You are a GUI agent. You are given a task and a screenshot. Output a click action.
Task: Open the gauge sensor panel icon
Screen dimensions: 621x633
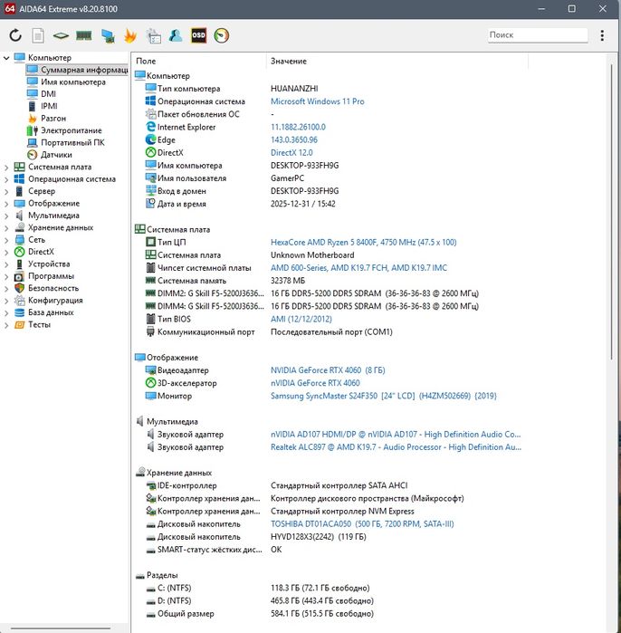[x=222, y=35]
